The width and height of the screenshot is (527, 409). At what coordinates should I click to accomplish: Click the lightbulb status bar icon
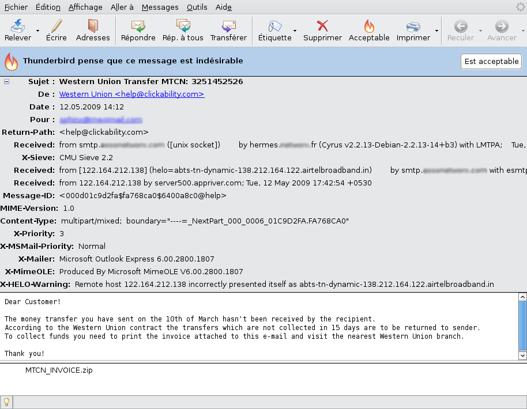6,402
